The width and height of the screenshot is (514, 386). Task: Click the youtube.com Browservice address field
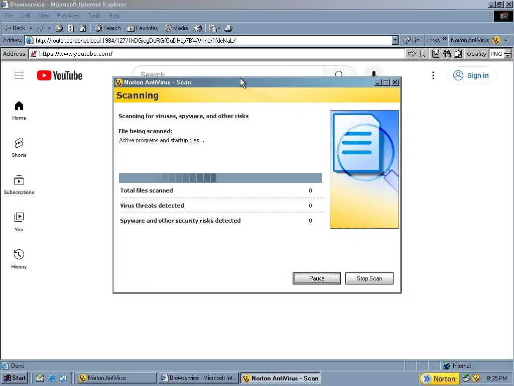point(216,54)
